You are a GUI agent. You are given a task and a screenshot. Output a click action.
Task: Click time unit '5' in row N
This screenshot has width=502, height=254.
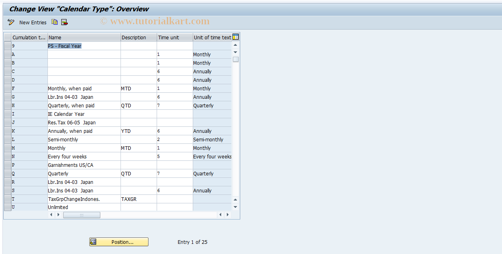[175, 156]
